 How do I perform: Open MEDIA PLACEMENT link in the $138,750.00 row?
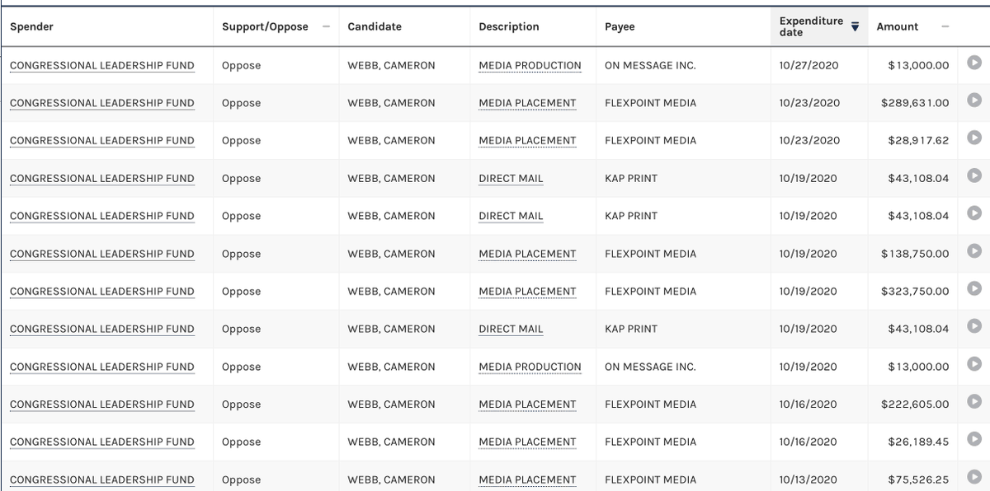click(x=527, y=254)
